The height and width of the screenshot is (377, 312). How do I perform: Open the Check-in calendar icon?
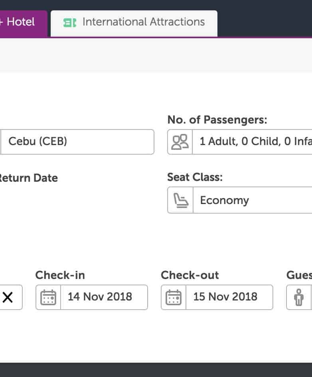coord(48,297)
